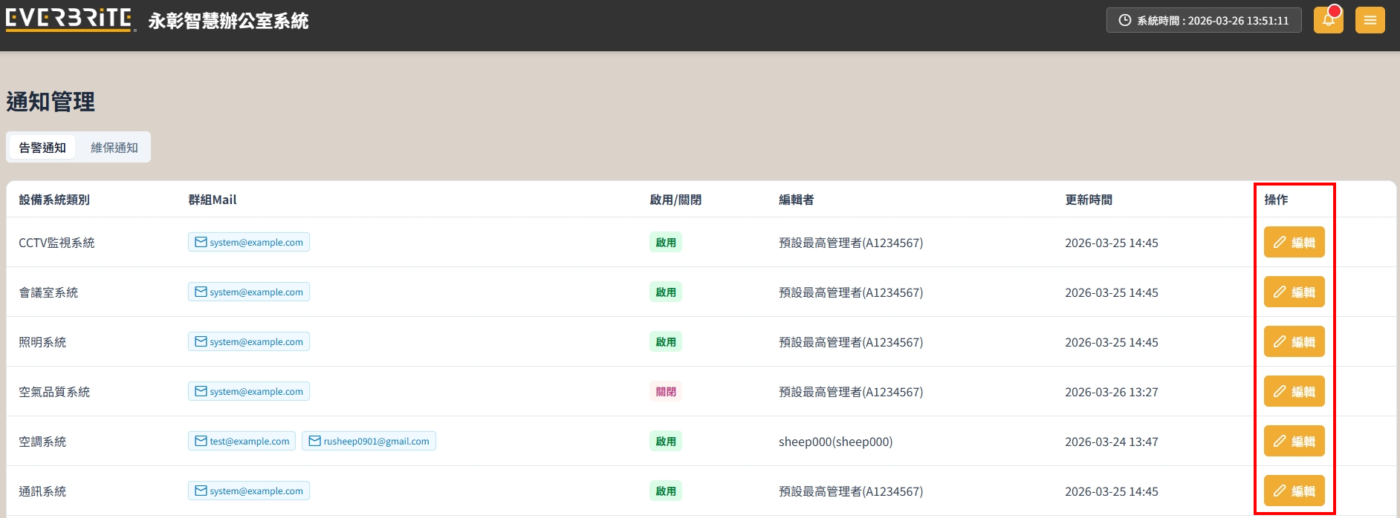The image size is (1400, 518).
Task: Edit the CCTV監視系統 row
Action: (1294, 243)
